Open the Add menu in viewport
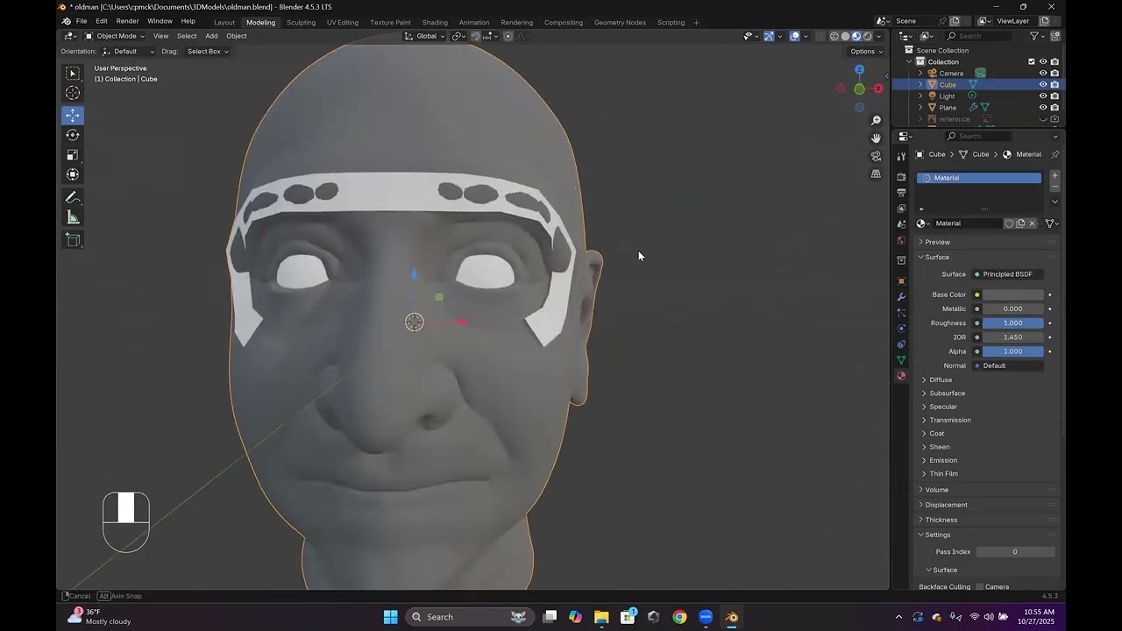 point(211,36)
